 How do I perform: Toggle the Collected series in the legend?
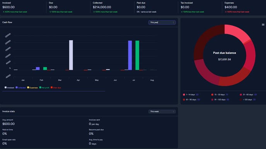(x=20, y=88)
